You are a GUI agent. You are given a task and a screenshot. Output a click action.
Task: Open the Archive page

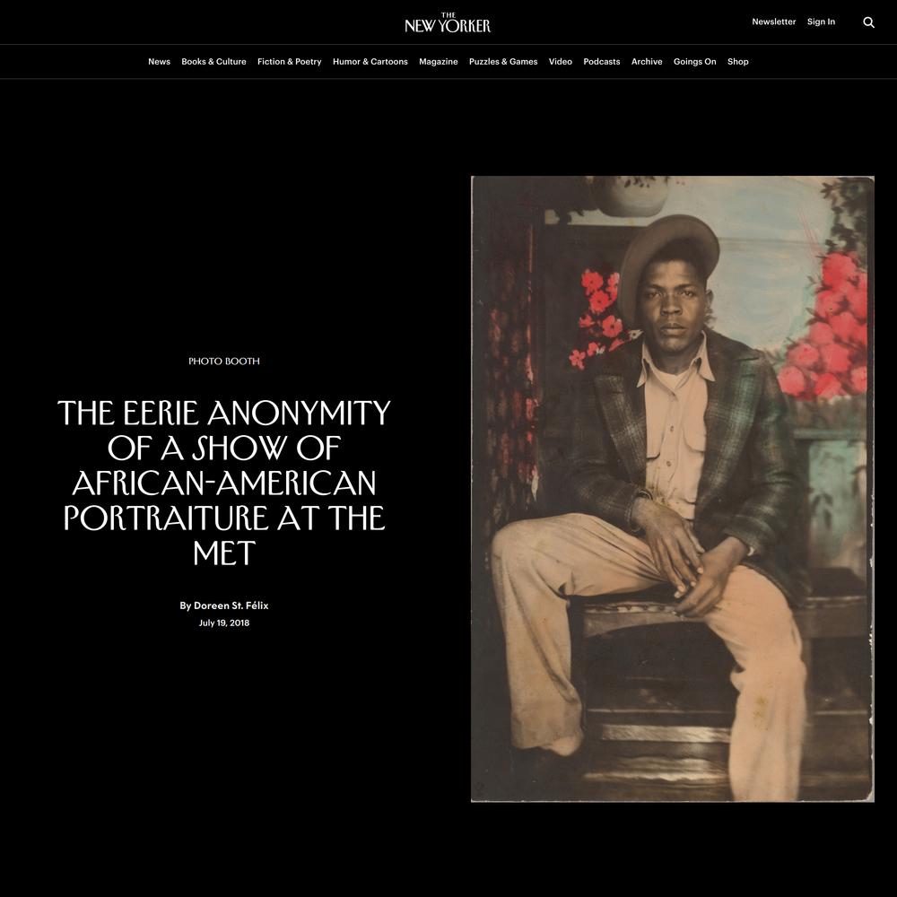pos(647,62)
